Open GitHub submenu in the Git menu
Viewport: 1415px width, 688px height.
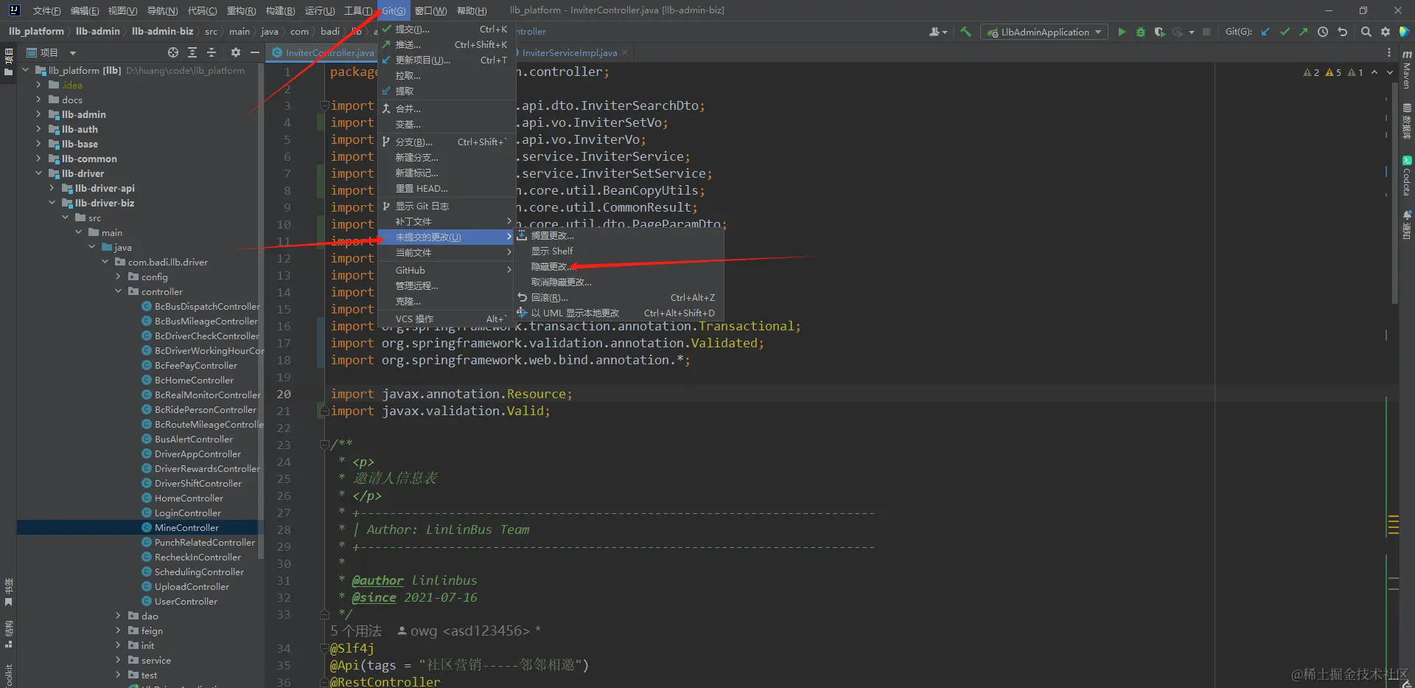pyautogui.click(x=446, y=271)
